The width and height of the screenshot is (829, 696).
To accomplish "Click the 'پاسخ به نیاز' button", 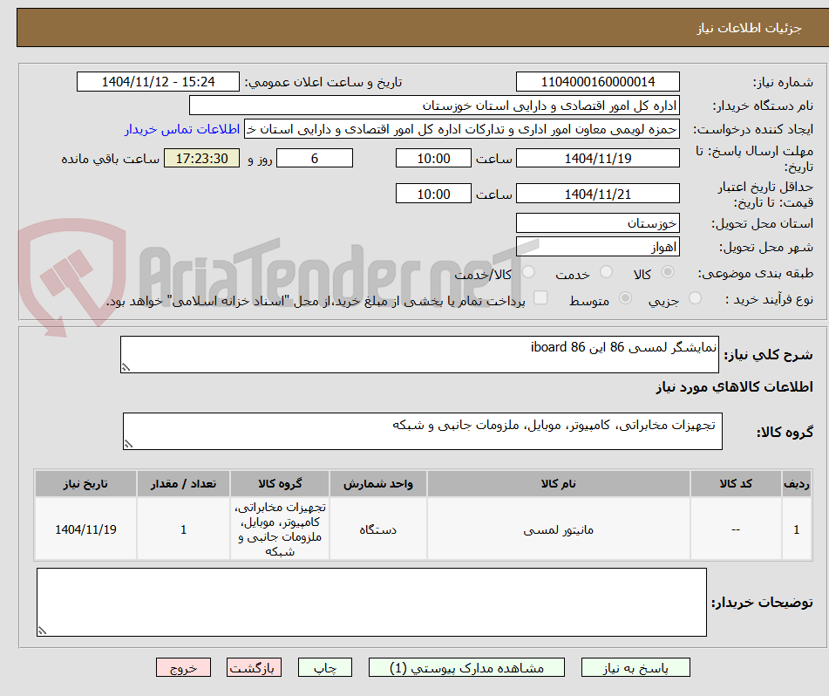I will click(x=635, y=667).
